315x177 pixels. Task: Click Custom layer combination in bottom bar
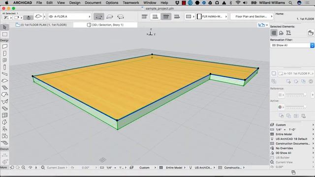pos(144,167)
